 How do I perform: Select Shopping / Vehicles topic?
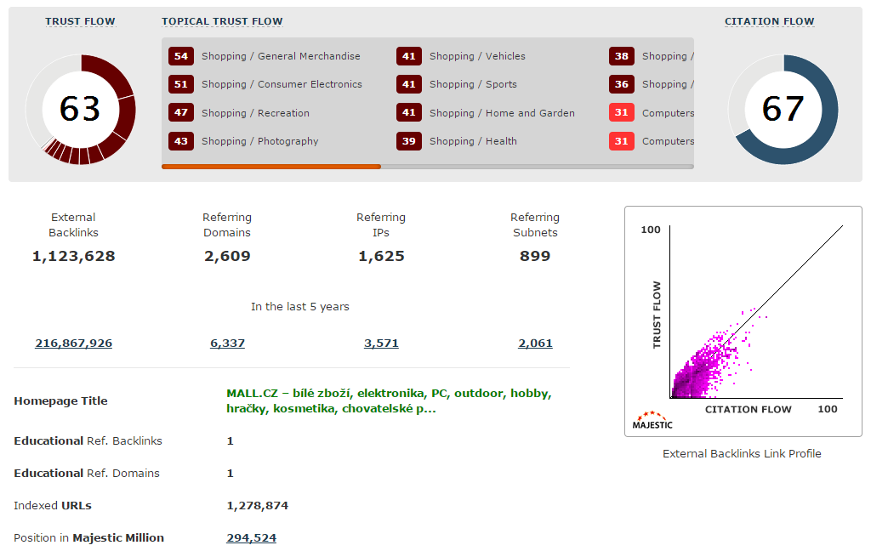(x=477, y=56)
